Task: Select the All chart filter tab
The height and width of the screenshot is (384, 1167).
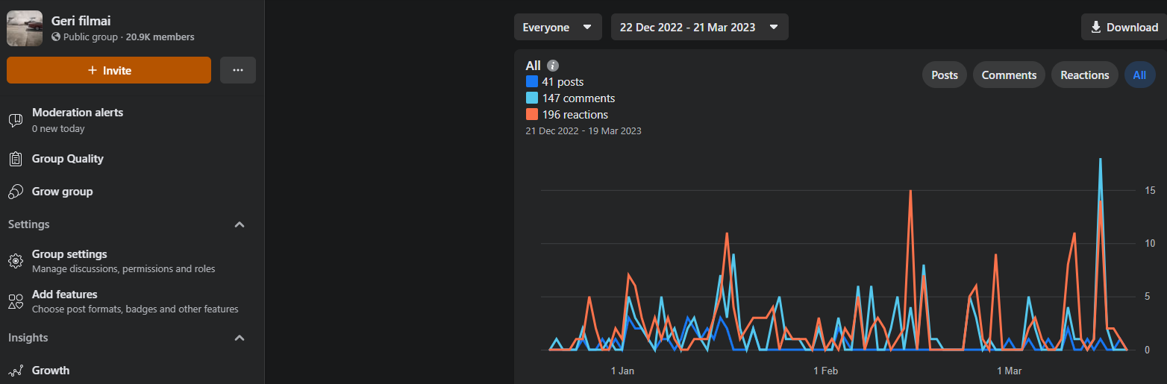Action: (1139, 75)
